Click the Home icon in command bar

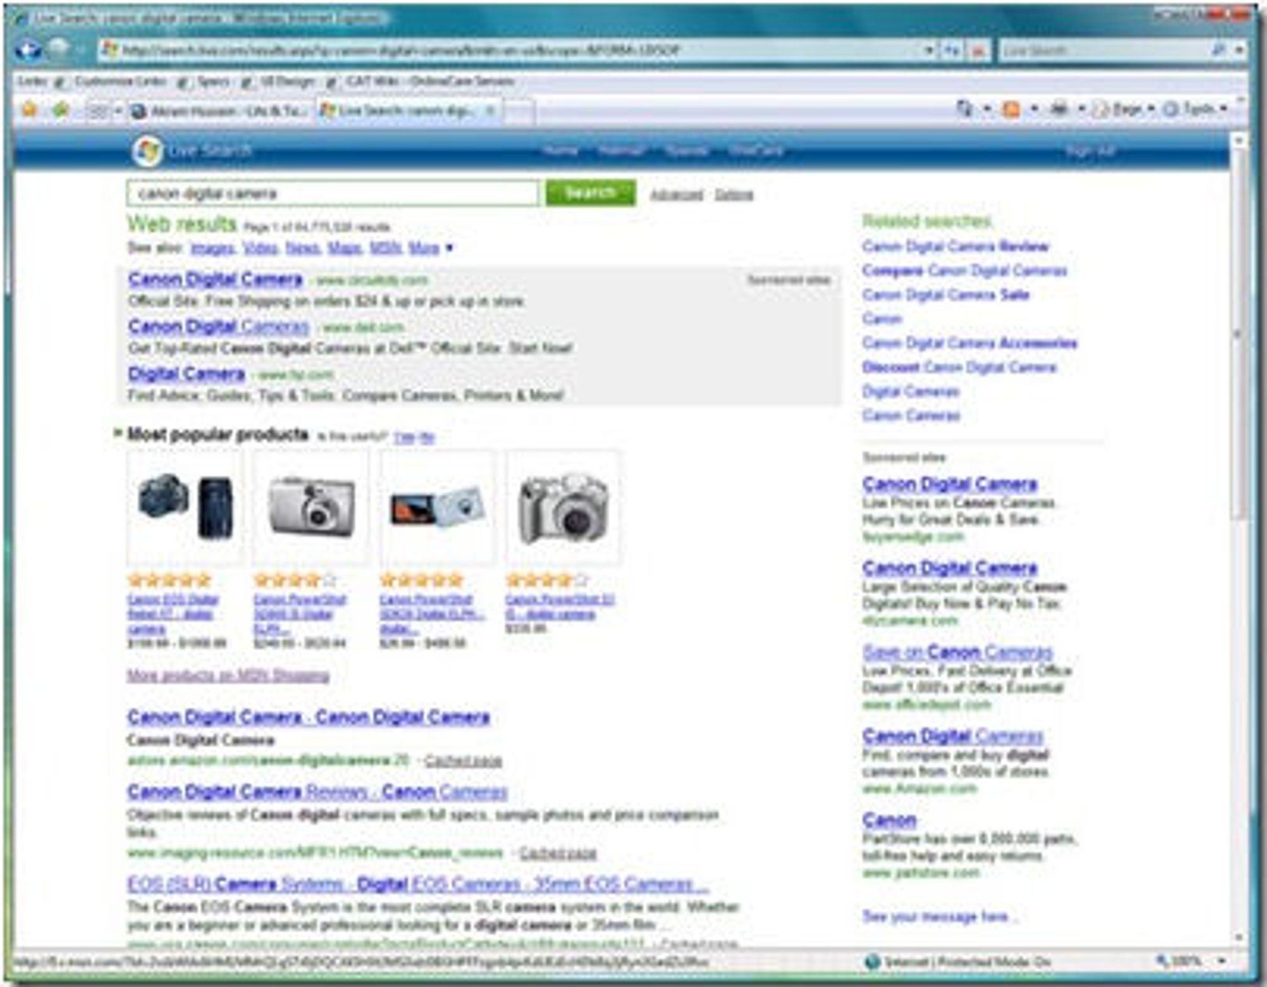coord(965,109)
